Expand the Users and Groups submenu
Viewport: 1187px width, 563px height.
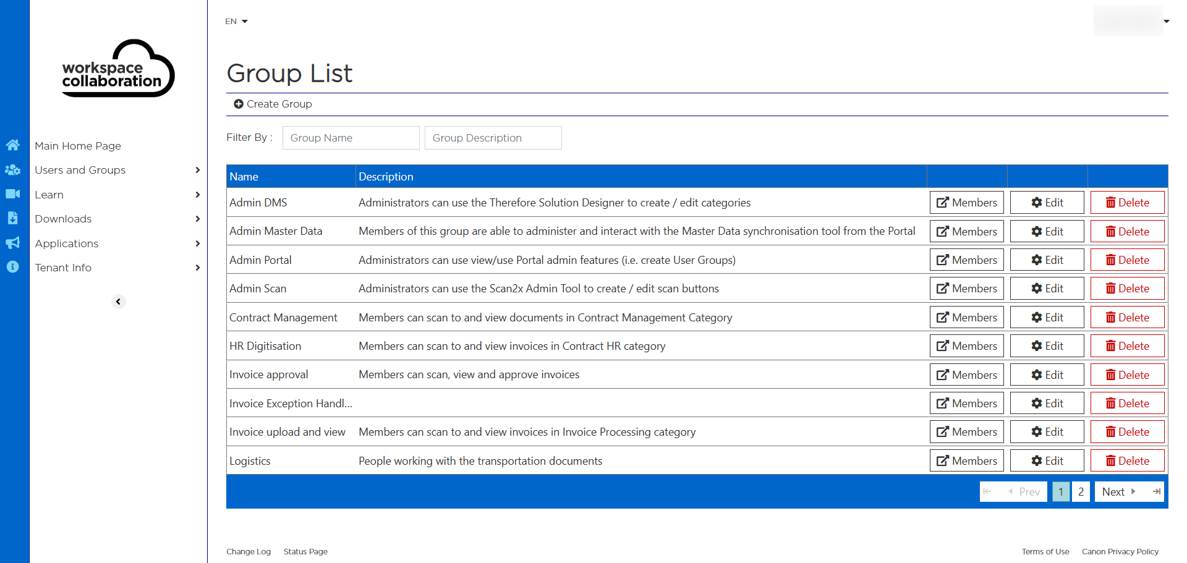coord(197,170)
